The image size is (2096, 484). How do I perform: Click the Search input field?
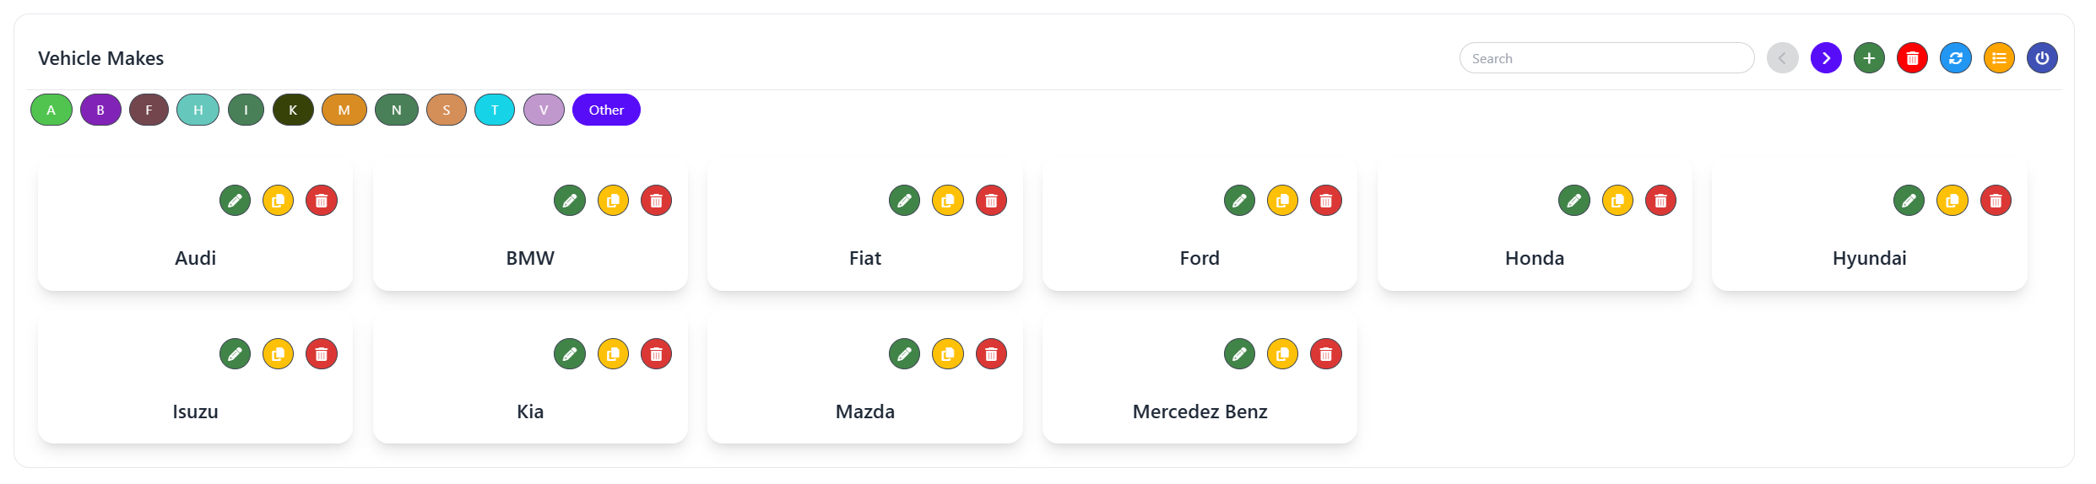point(1606,58)
